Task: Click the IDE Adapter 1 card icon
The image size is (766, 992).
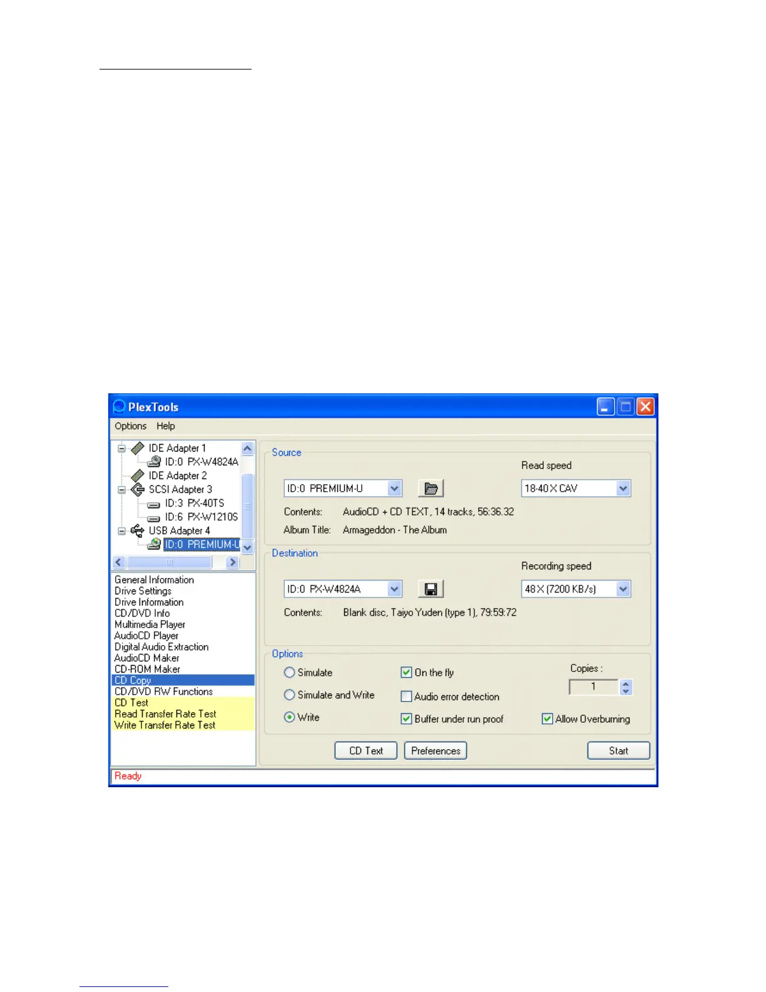Action: (x=138, y=448)
